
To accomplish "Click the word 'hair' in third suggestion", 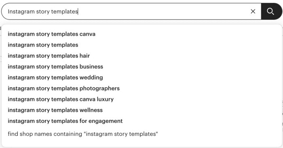I will point(84,56).
